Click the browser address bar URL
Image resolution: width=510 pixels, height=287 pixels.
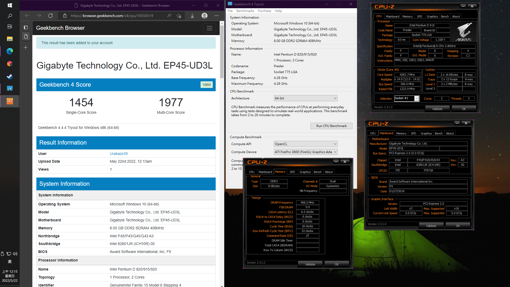[112, 16]
